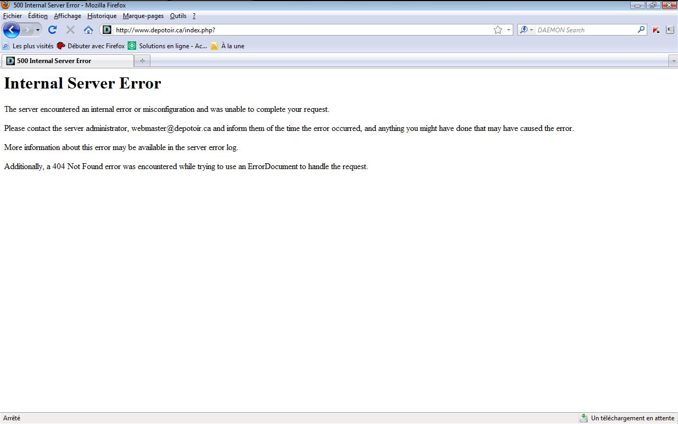Click 'More information about this error' line
678x424 pixels.
click(x=121, y=147)
